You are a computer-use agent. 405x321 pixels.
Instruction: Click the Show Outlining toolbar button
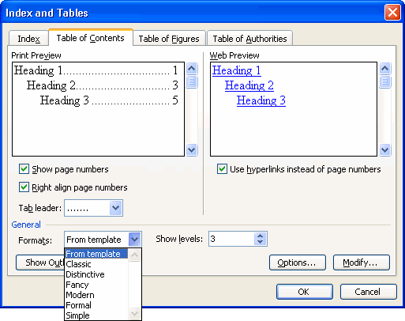click(40, 262)
